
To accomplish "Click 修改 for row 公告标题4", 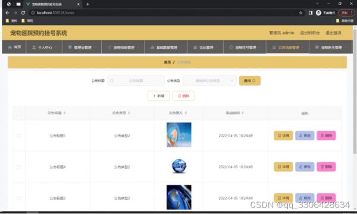I will click(x=305, y=166).
